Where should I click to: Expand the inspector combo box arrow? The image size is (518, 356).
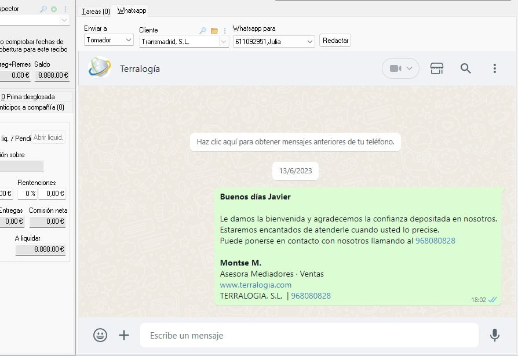click(x=64, y=20)
